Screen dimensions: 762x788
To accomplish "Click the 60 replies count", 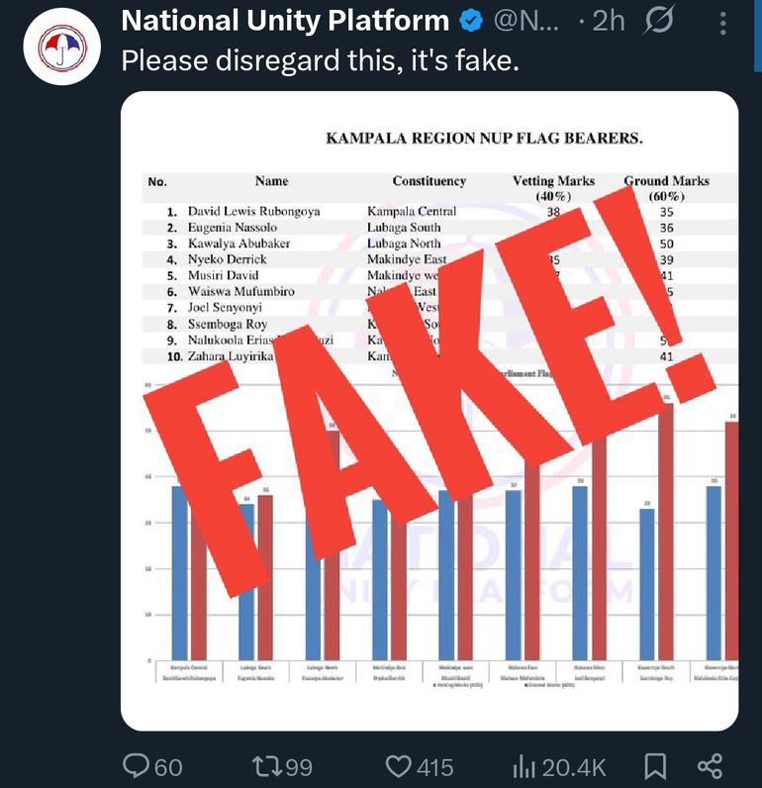I will coord(168,766).
